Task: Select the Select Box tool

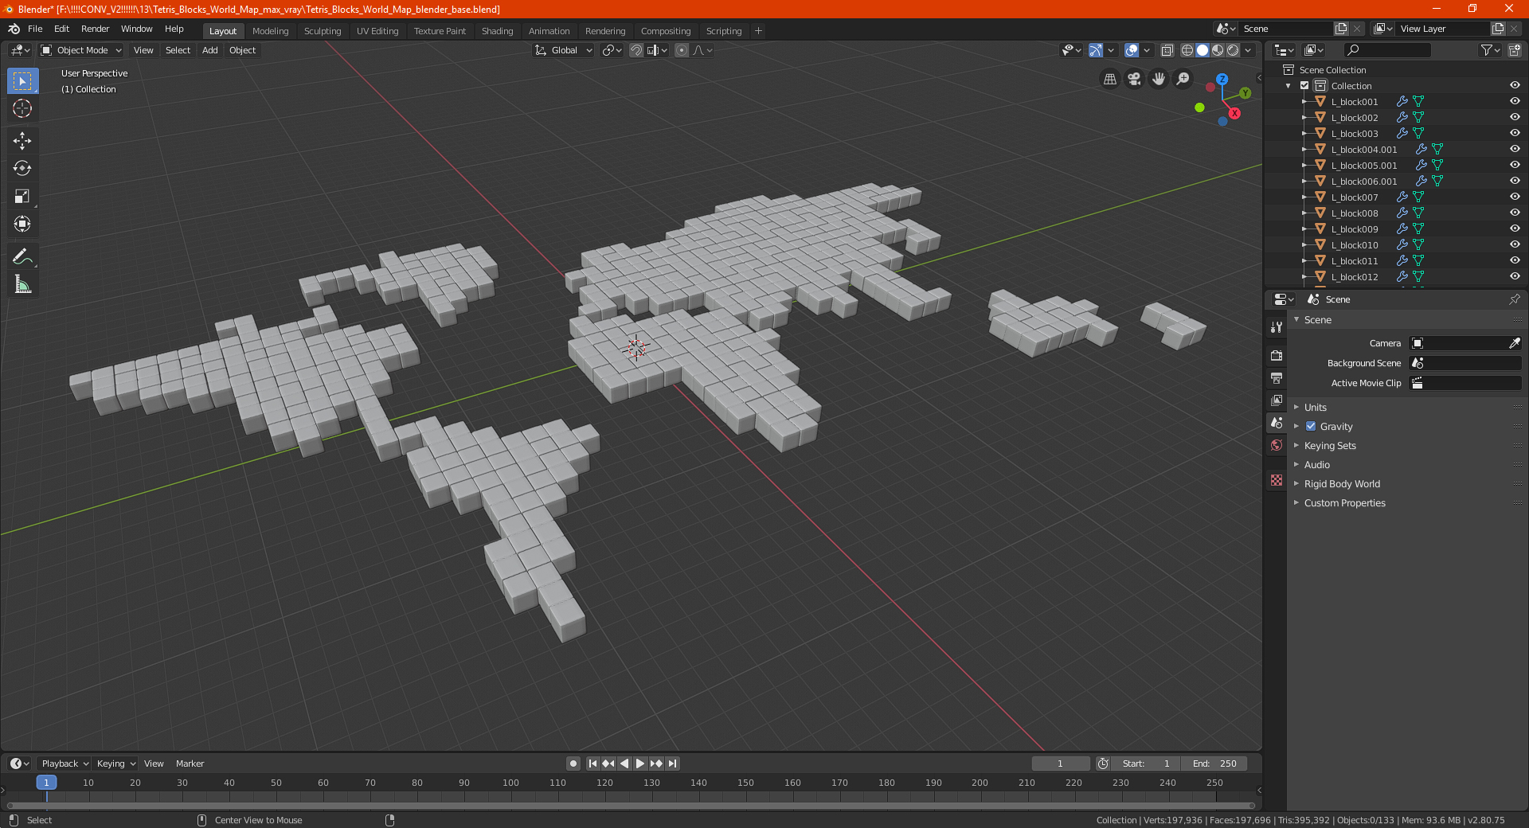Action: [x=22, y=80]
